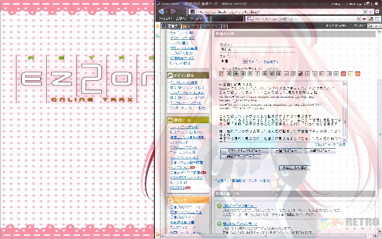Screen dimensions: 382x239
Task: Open first link under 便利ツール section
Action: click(x=184, y=127)
